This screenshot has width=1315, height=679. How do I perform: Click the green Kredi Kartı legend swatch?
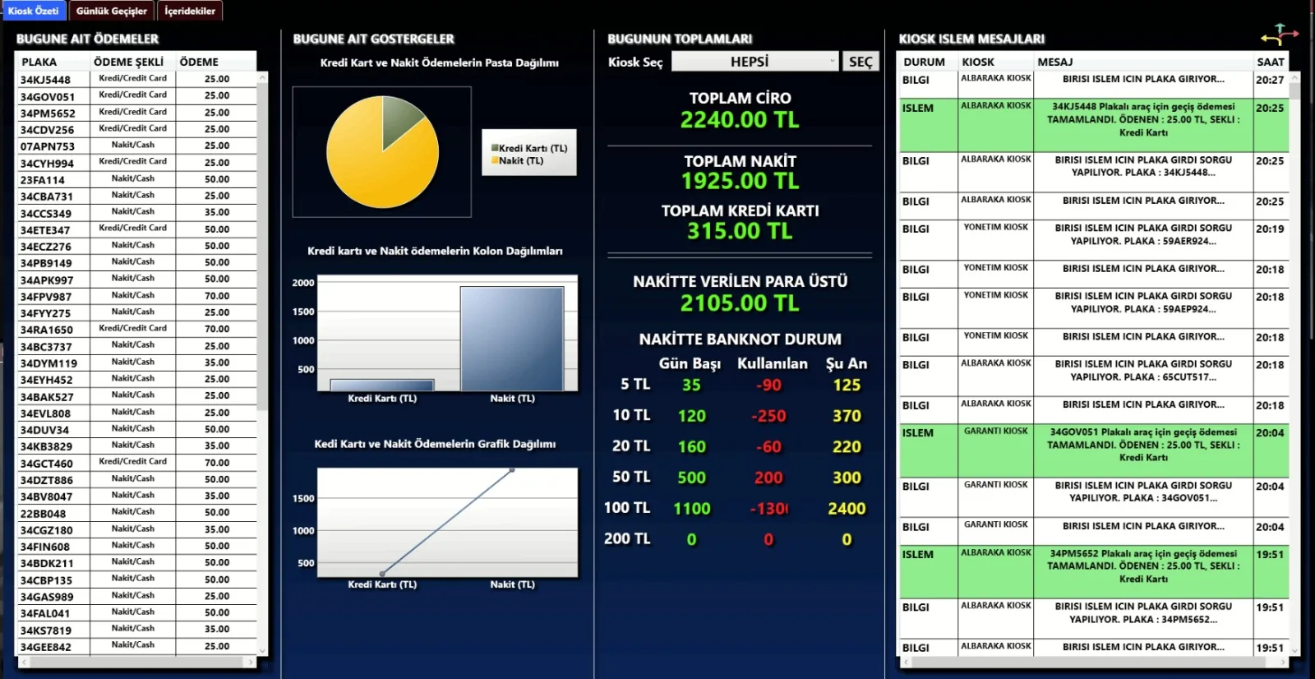(495, 148)
